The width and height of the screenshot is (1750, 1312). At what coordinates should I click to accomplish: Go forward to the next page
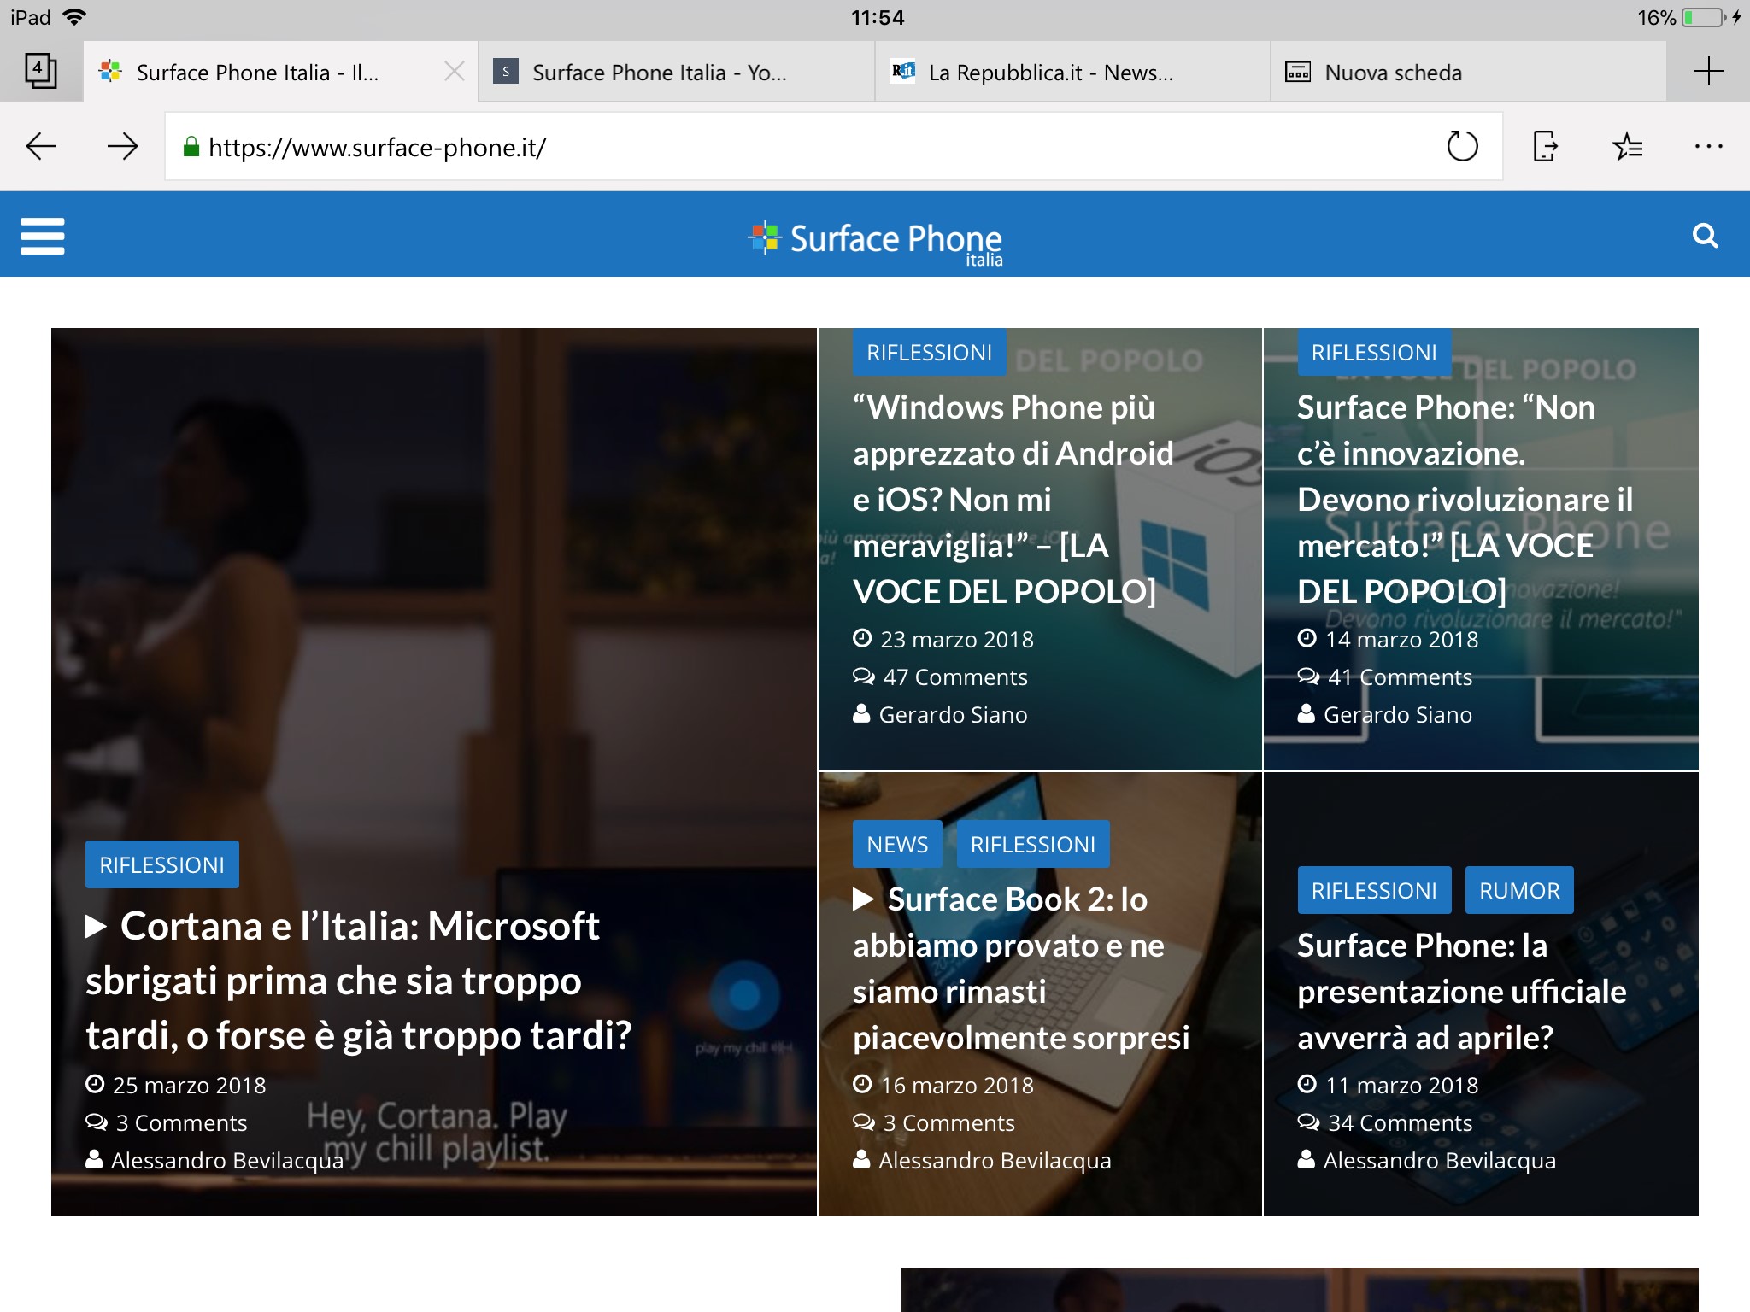(x=123, y=147)
